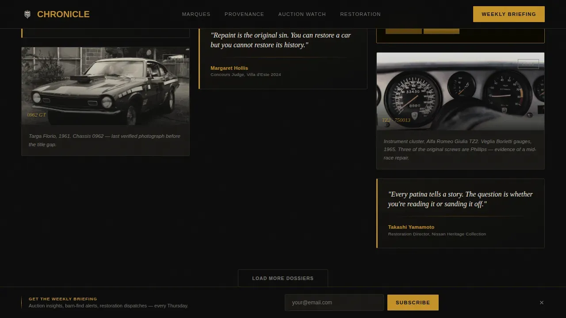Open the CHRONICLE home link
The height and width of the screenshot is (318, 566).
tap(57, 14)
